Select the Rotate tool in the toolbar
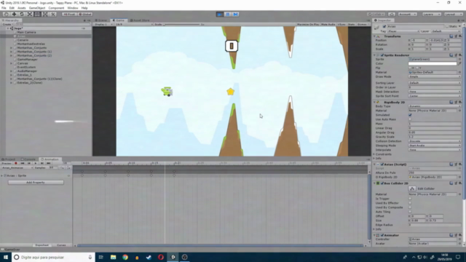 [x=22, y=15]
